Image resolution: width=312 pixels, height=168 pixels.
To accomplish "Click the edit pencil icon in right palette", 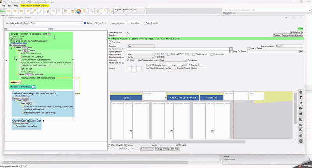I will tap(301, 92).
